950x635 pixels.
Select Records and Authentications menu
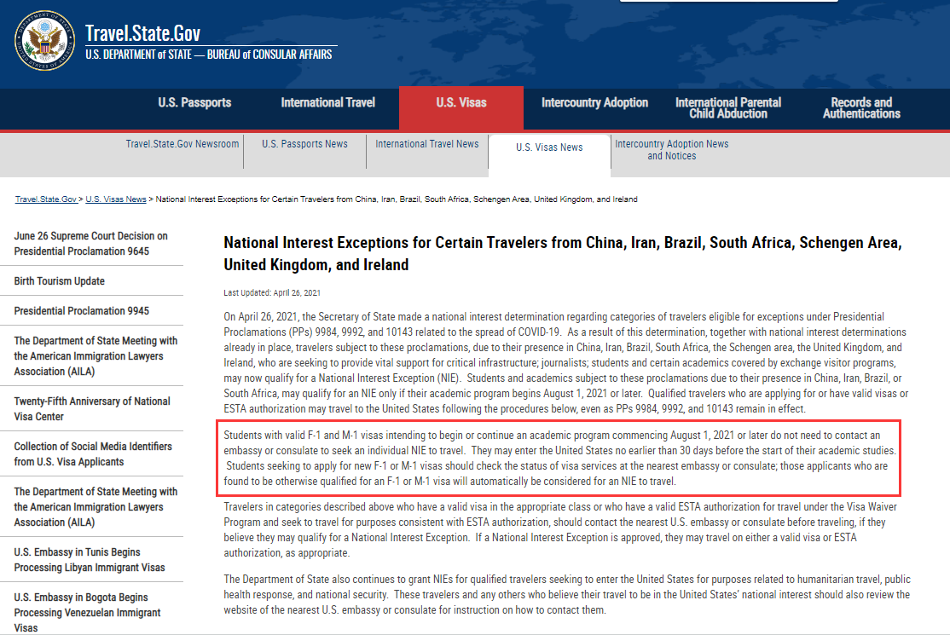click(861, 107)
